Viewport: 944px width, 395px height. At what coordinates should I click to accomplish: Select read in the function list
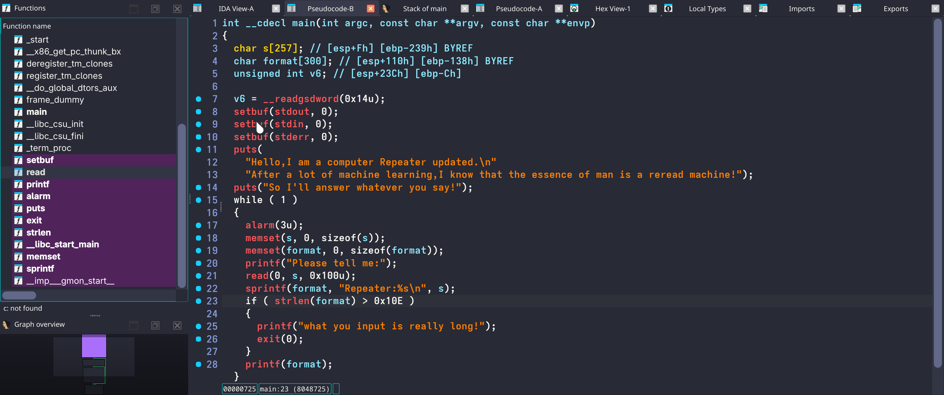click(88, 172)
